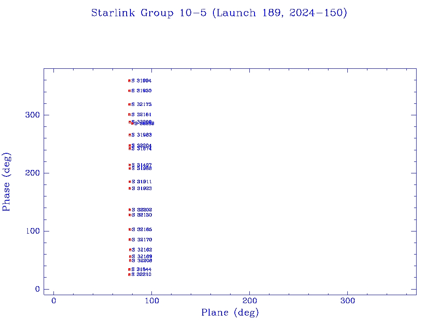Image resolution: width=438 pixels, height=328 pixels.
Task: Click the 'S 31644' satellite label
Action: [x=141, y=269]
